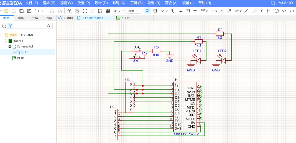Place a resistor component from toolbar
Viewport: 296px width, 143px height.
click(163, 11)
